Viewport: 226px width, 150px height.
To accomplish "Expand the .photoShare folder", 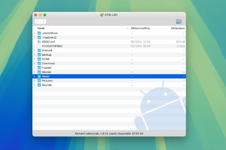I will coord(34,33).
